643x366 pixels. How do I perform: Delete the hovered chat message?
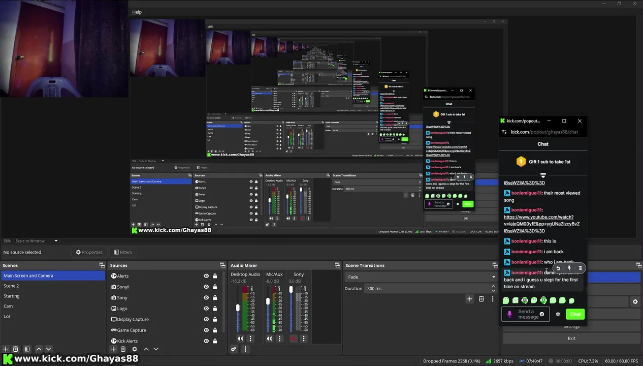click(x=581, y=268)
